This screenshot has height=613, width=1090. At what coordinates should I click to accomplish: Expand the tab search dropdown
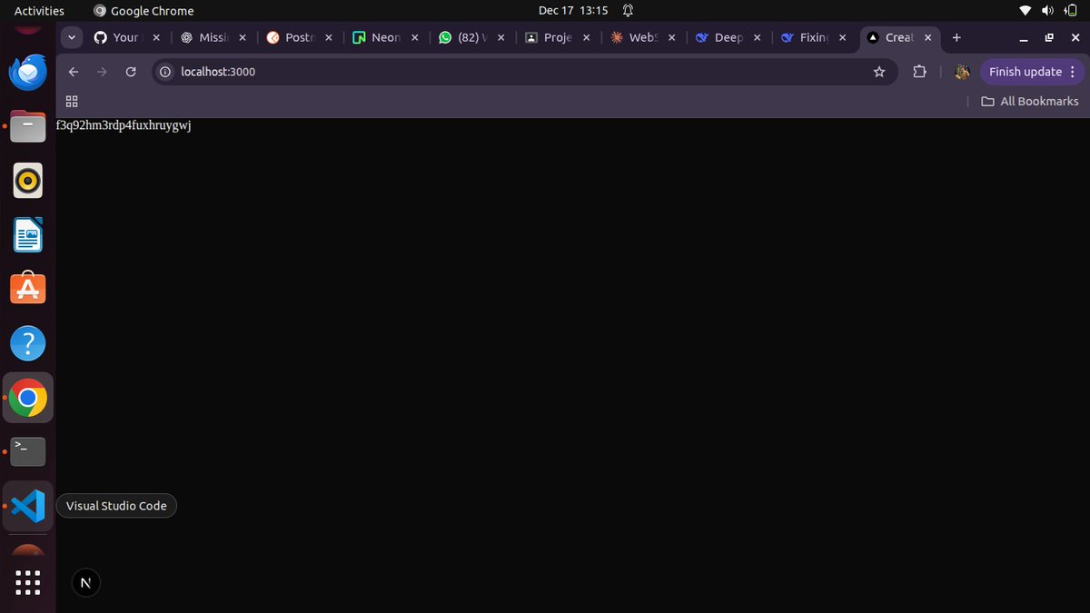coord(72,37)
